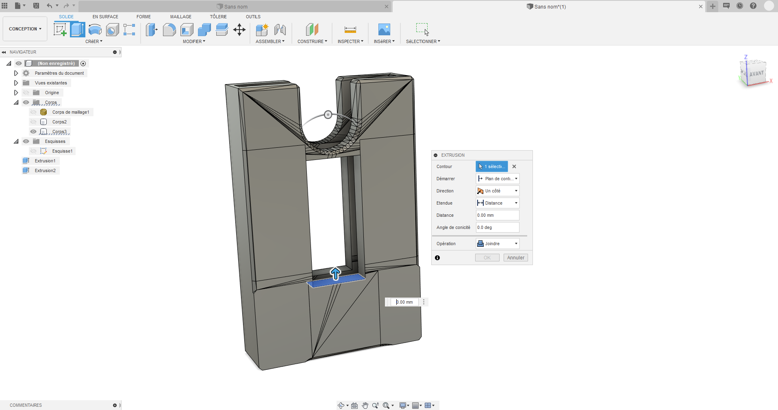Viewport: 778px width, 410px height.
Task: Open the CONCEPTION workspace button
Action: 25,29
